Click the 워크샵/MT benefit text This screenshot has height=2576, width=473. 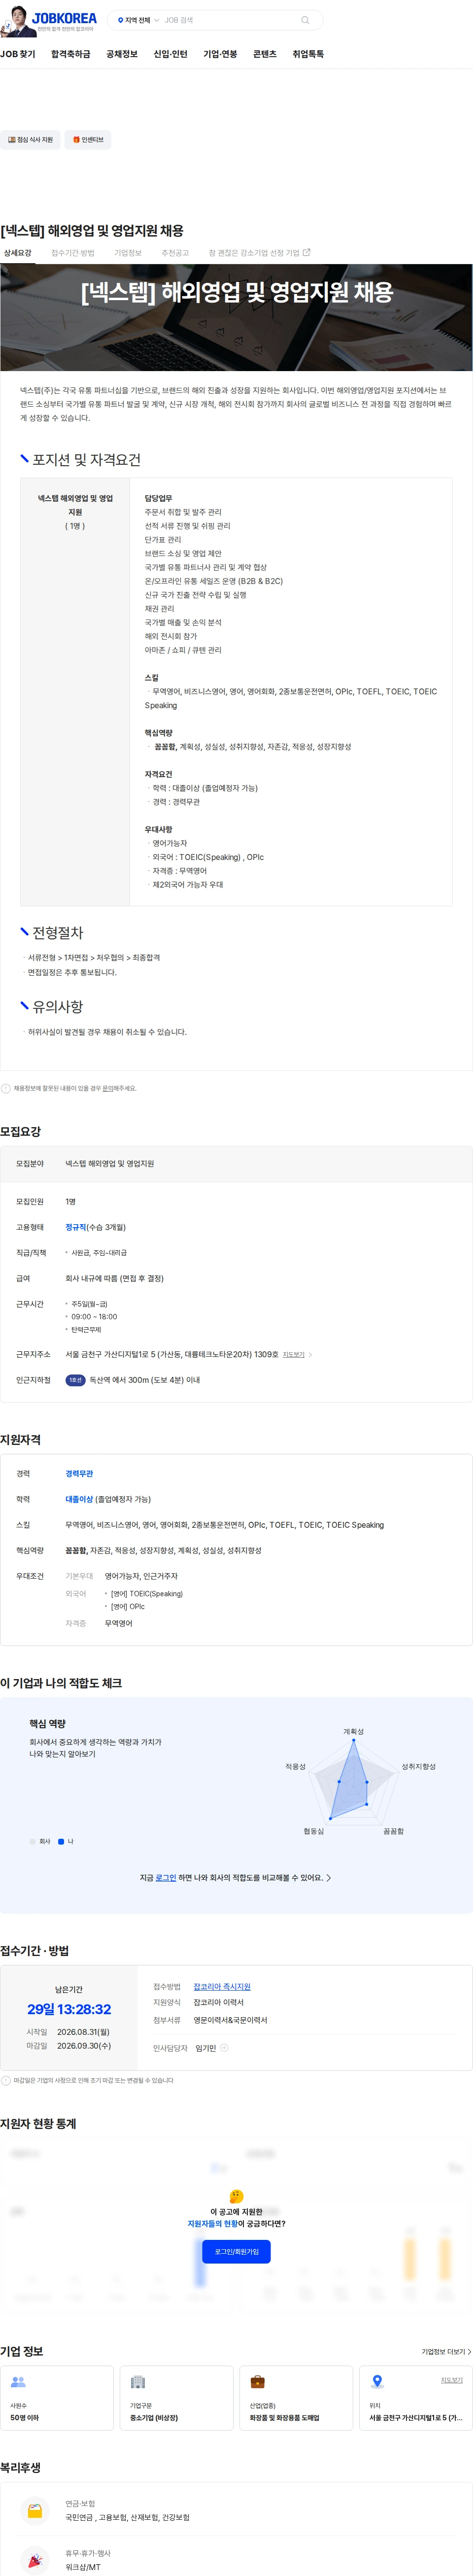pyautogui.click(x=83, y=2567)
